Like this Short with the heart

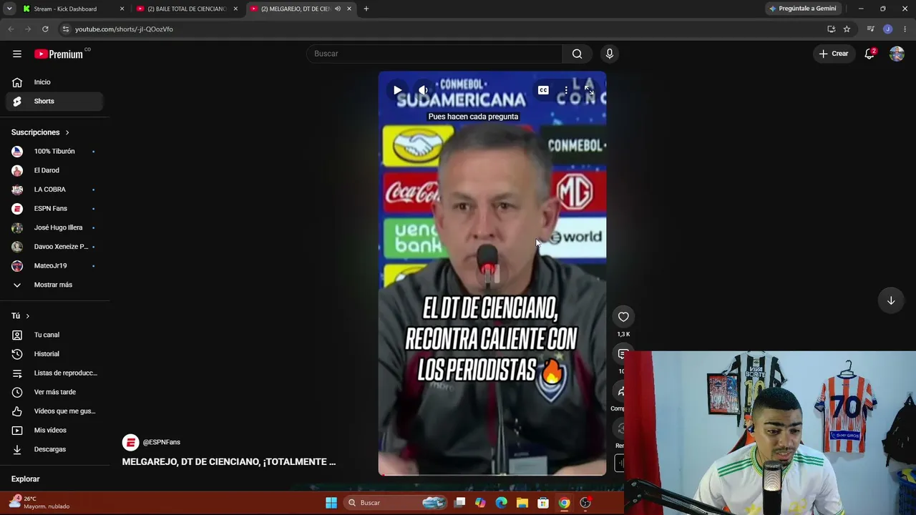(x=623, y=317)
